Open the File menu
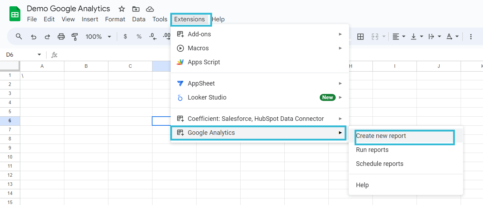483x205 pixels. click(x=32, y=19)
